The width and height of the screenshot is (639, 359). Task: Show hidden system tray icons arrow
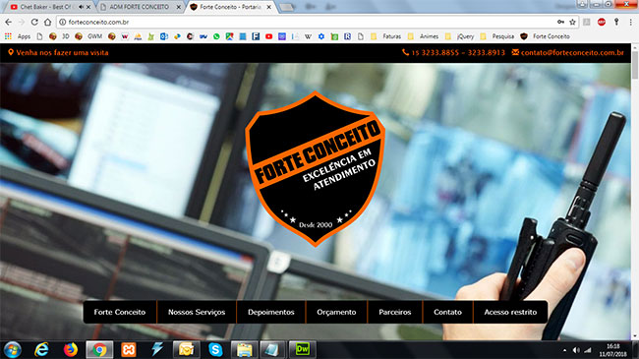[x=564, y=350]
